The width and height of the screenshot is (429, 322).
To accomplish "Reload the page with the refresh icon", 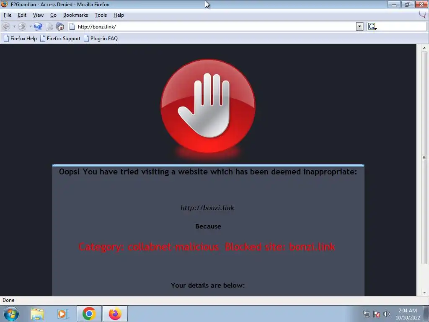I will pyautogui.click(x=38, y=26).
